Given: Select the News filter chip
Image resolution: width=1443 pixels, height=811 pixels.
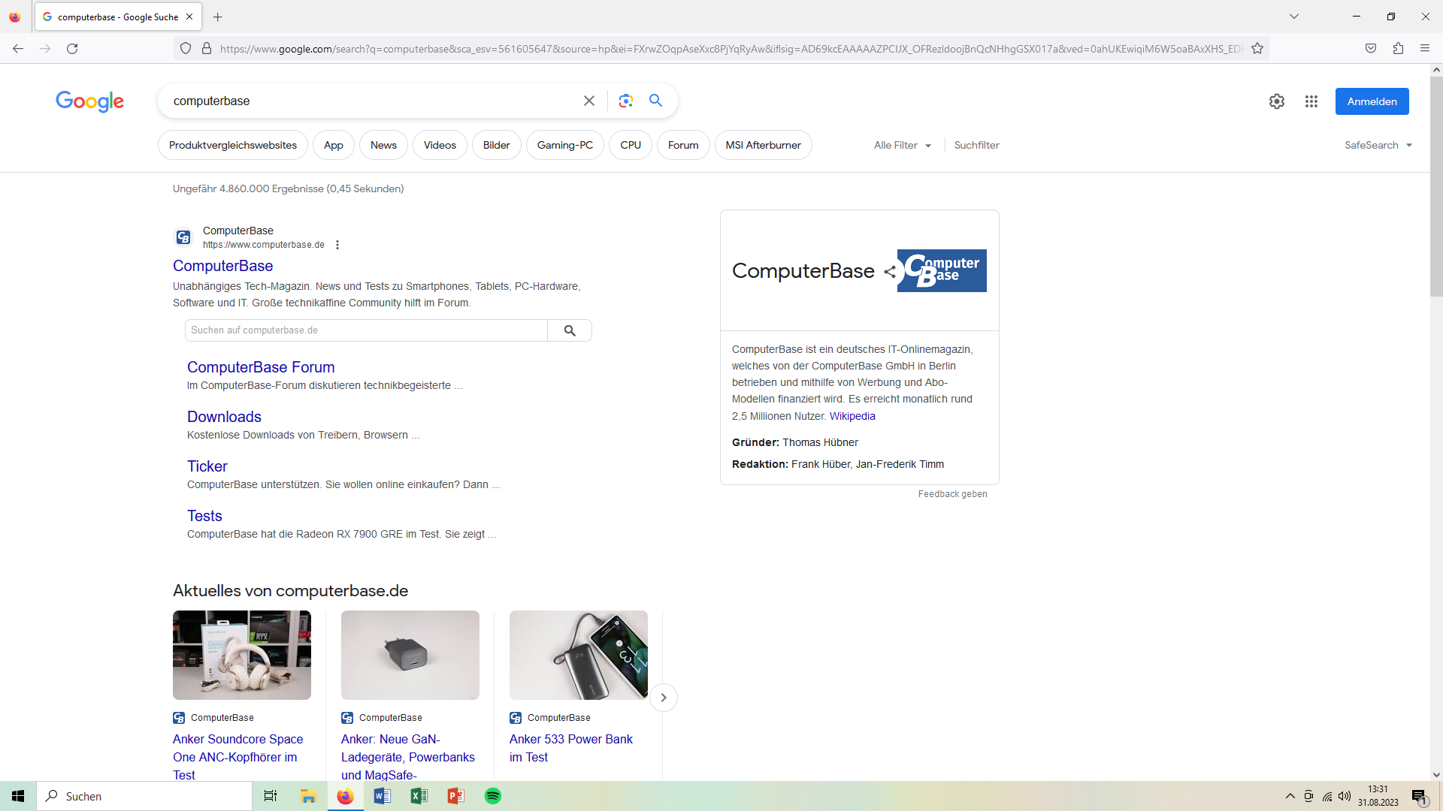Looking at the screenshot, I should click(383, 145).
